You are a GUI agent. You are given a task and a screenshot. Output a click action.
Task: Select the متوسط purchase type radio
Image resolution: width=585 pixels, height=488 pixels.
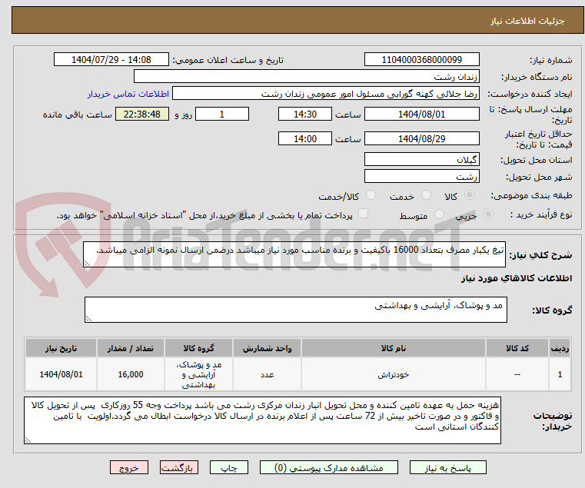tap(439, 214)
